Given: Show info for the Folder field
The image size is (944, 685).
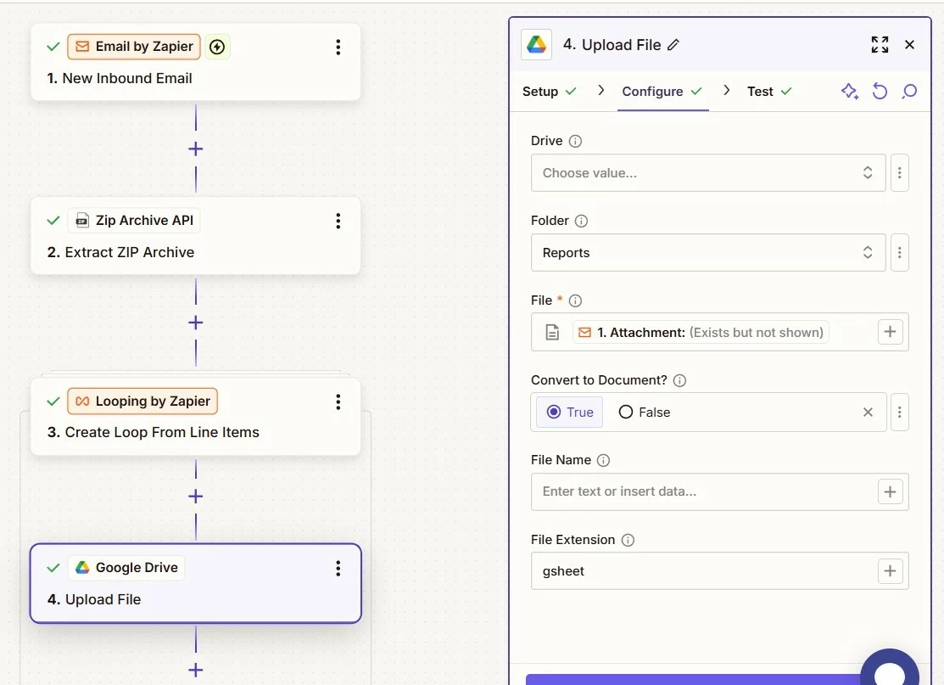Looking at the screenshot, I should pyautogui.click(x=581, y=221).
